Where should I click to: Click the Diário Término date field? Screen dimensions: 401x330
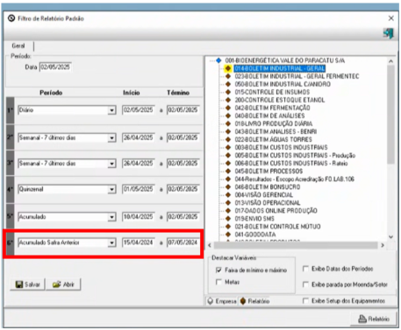tap(183, 110)
